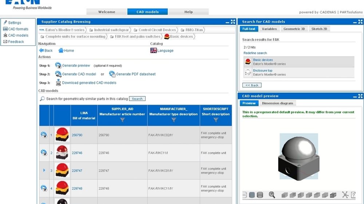Screen dimensions: 364x204
Task: Select the Preview tab in preview panel
Action: (x=249, y=103)
